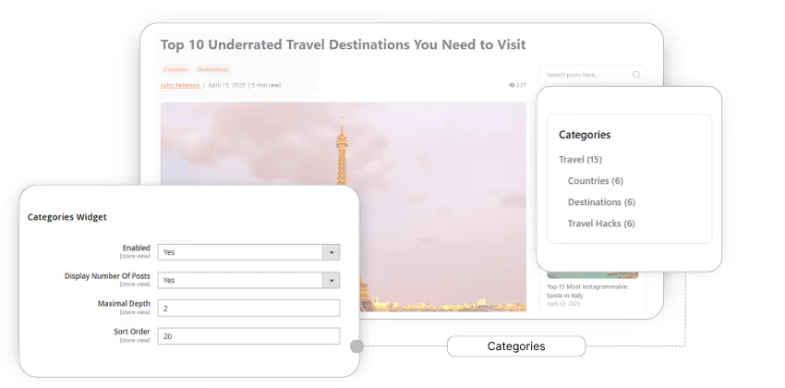
Task: Open the Travel (15) category
Action: coord(580,160)
